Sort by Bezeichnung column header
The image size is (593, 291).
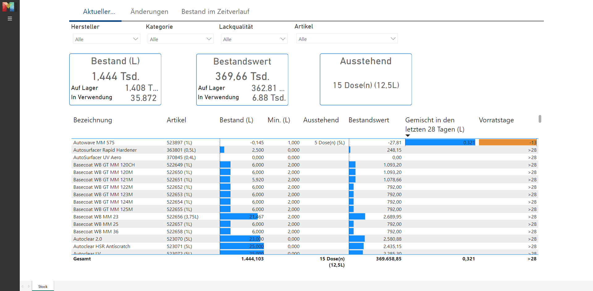coord(93,120)
